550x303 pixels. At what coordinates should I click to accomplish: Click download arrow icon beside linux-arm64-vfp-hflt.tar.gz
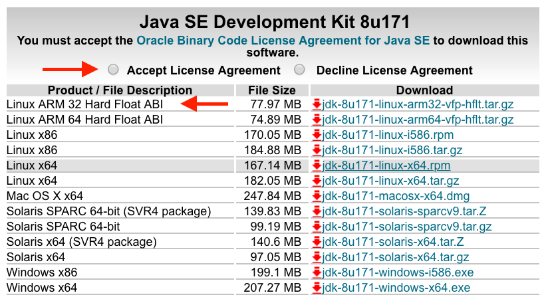[317, 120]
